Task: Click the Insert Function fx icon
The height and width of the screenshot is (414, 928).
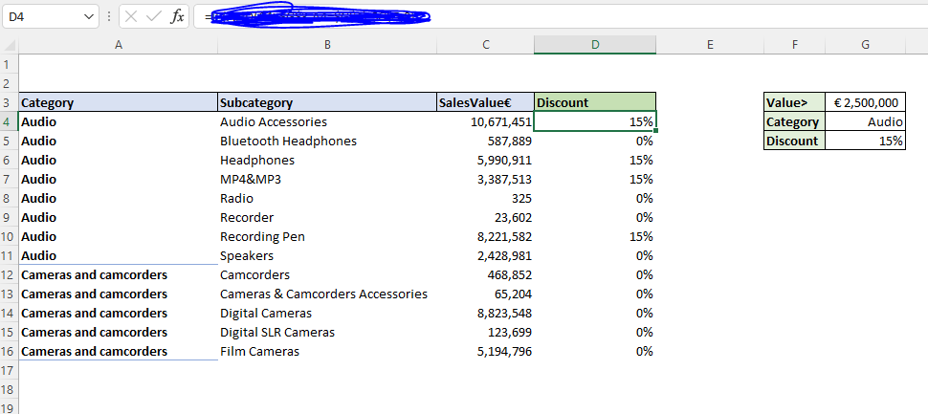Action: pyautogui.click(x=177, y=17)
